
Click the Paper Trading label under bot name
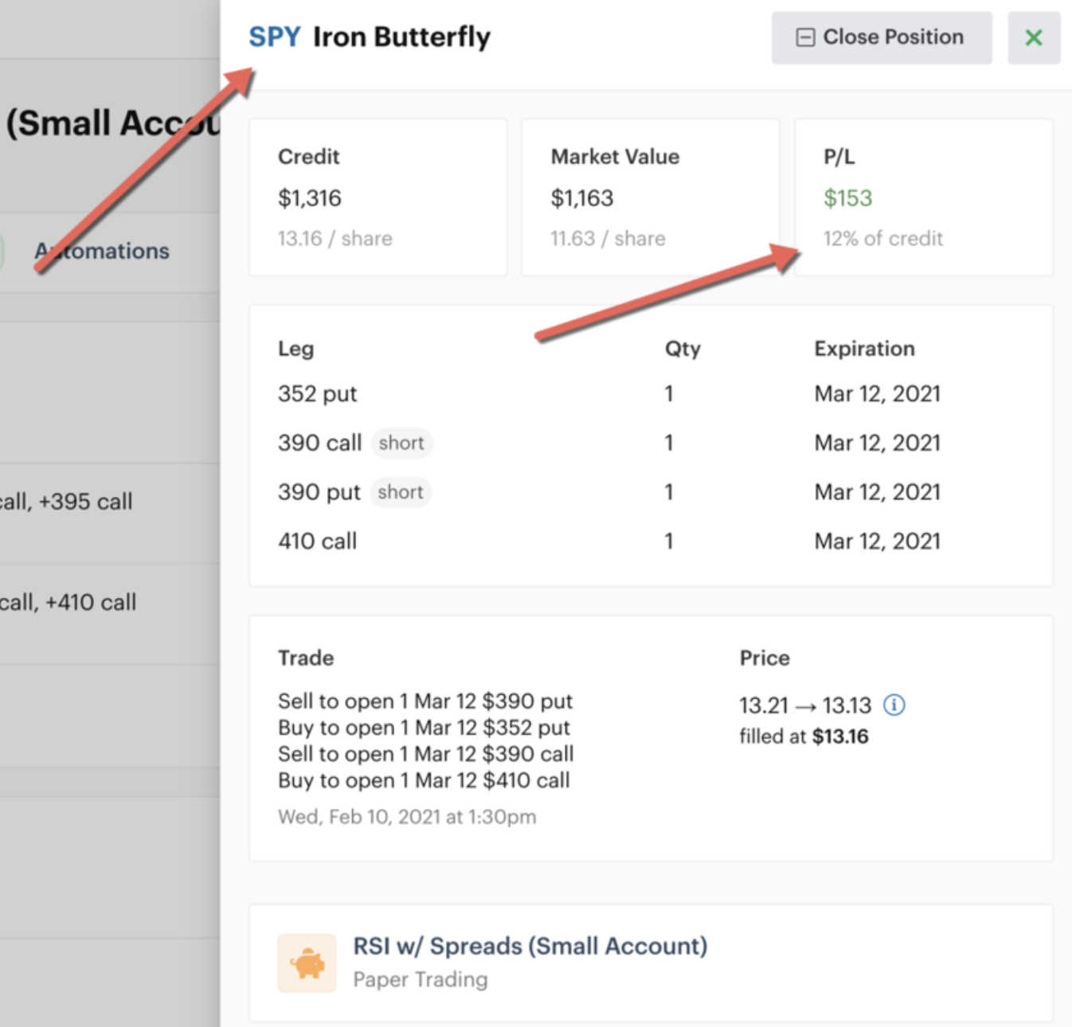pyautogui.click(x=420, y=979)
